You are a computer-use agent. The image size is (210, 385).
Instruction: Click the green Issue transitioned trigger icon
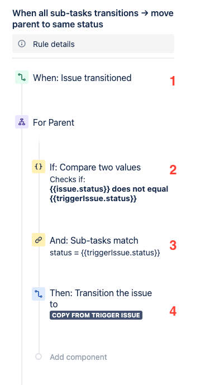(x=22, y=77)
